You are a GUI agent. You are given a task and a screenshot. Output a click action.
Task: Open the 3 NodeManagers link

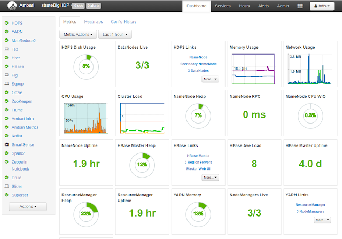[310, 212]
